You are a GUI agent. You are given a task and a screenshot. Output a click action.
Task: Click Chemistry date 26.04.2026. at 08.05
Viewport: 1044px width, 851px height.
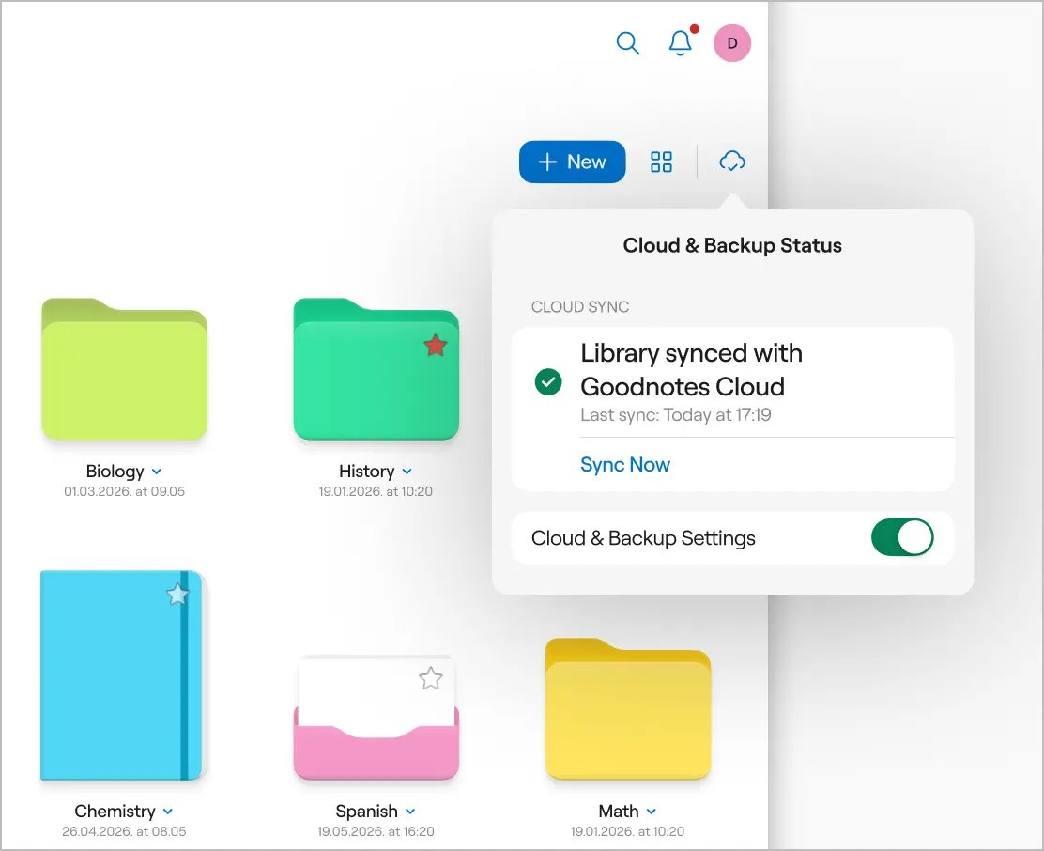pos(124,831)
